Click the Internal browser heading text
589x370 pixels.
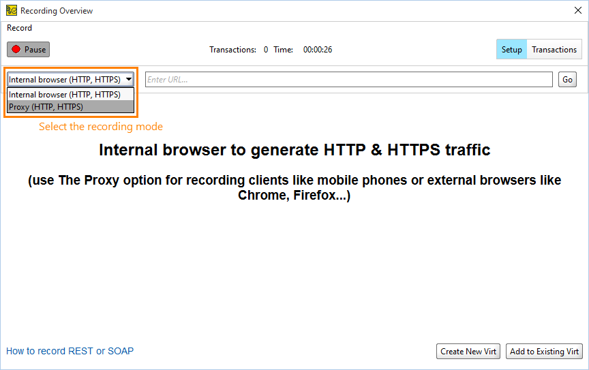[x=294, y=150]
